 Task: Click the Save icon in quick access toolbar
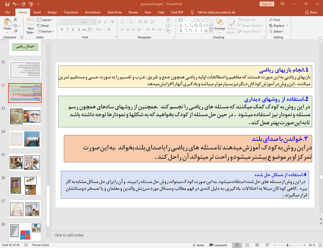(7, 4)
